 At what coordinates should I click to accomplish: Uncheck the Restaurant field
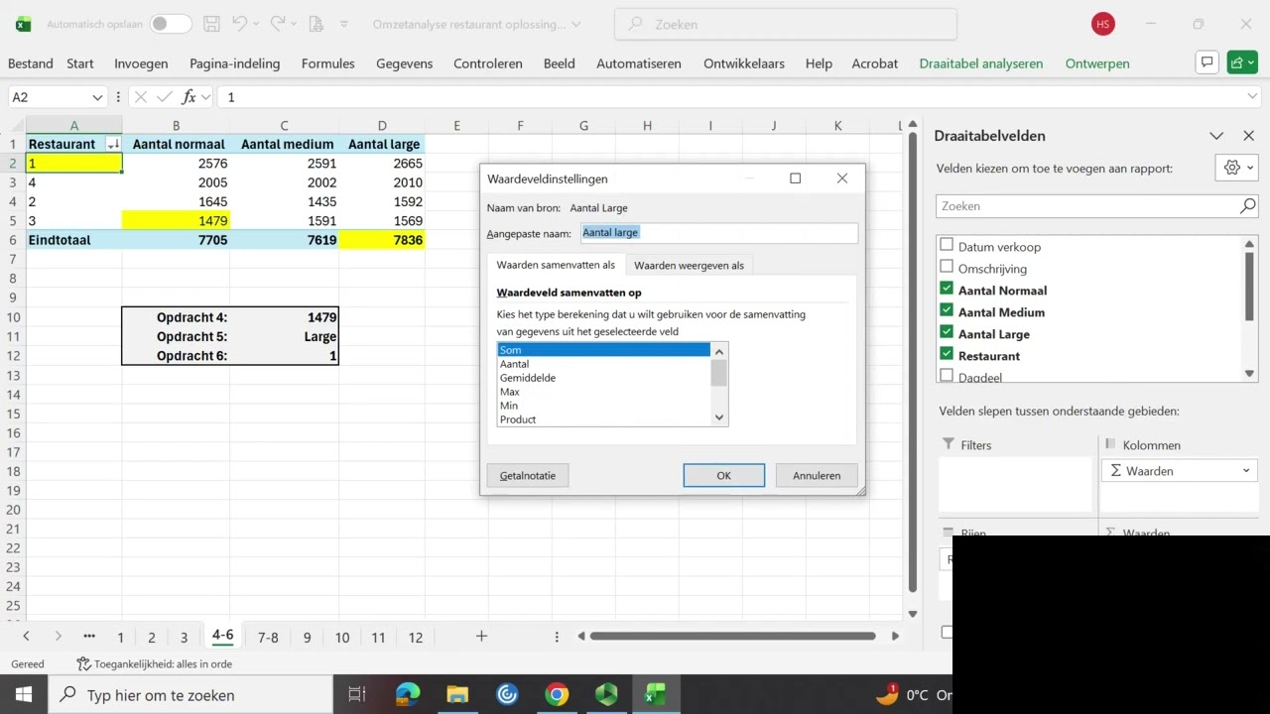[947, 354]
